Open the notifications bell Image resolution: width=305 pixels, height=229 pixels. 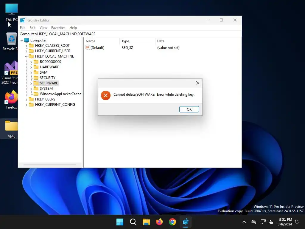(297, 222)
